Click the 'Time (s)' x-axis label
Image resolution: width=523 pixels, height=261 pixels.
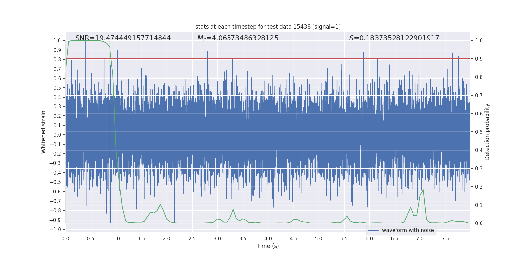tap(268, 246)
